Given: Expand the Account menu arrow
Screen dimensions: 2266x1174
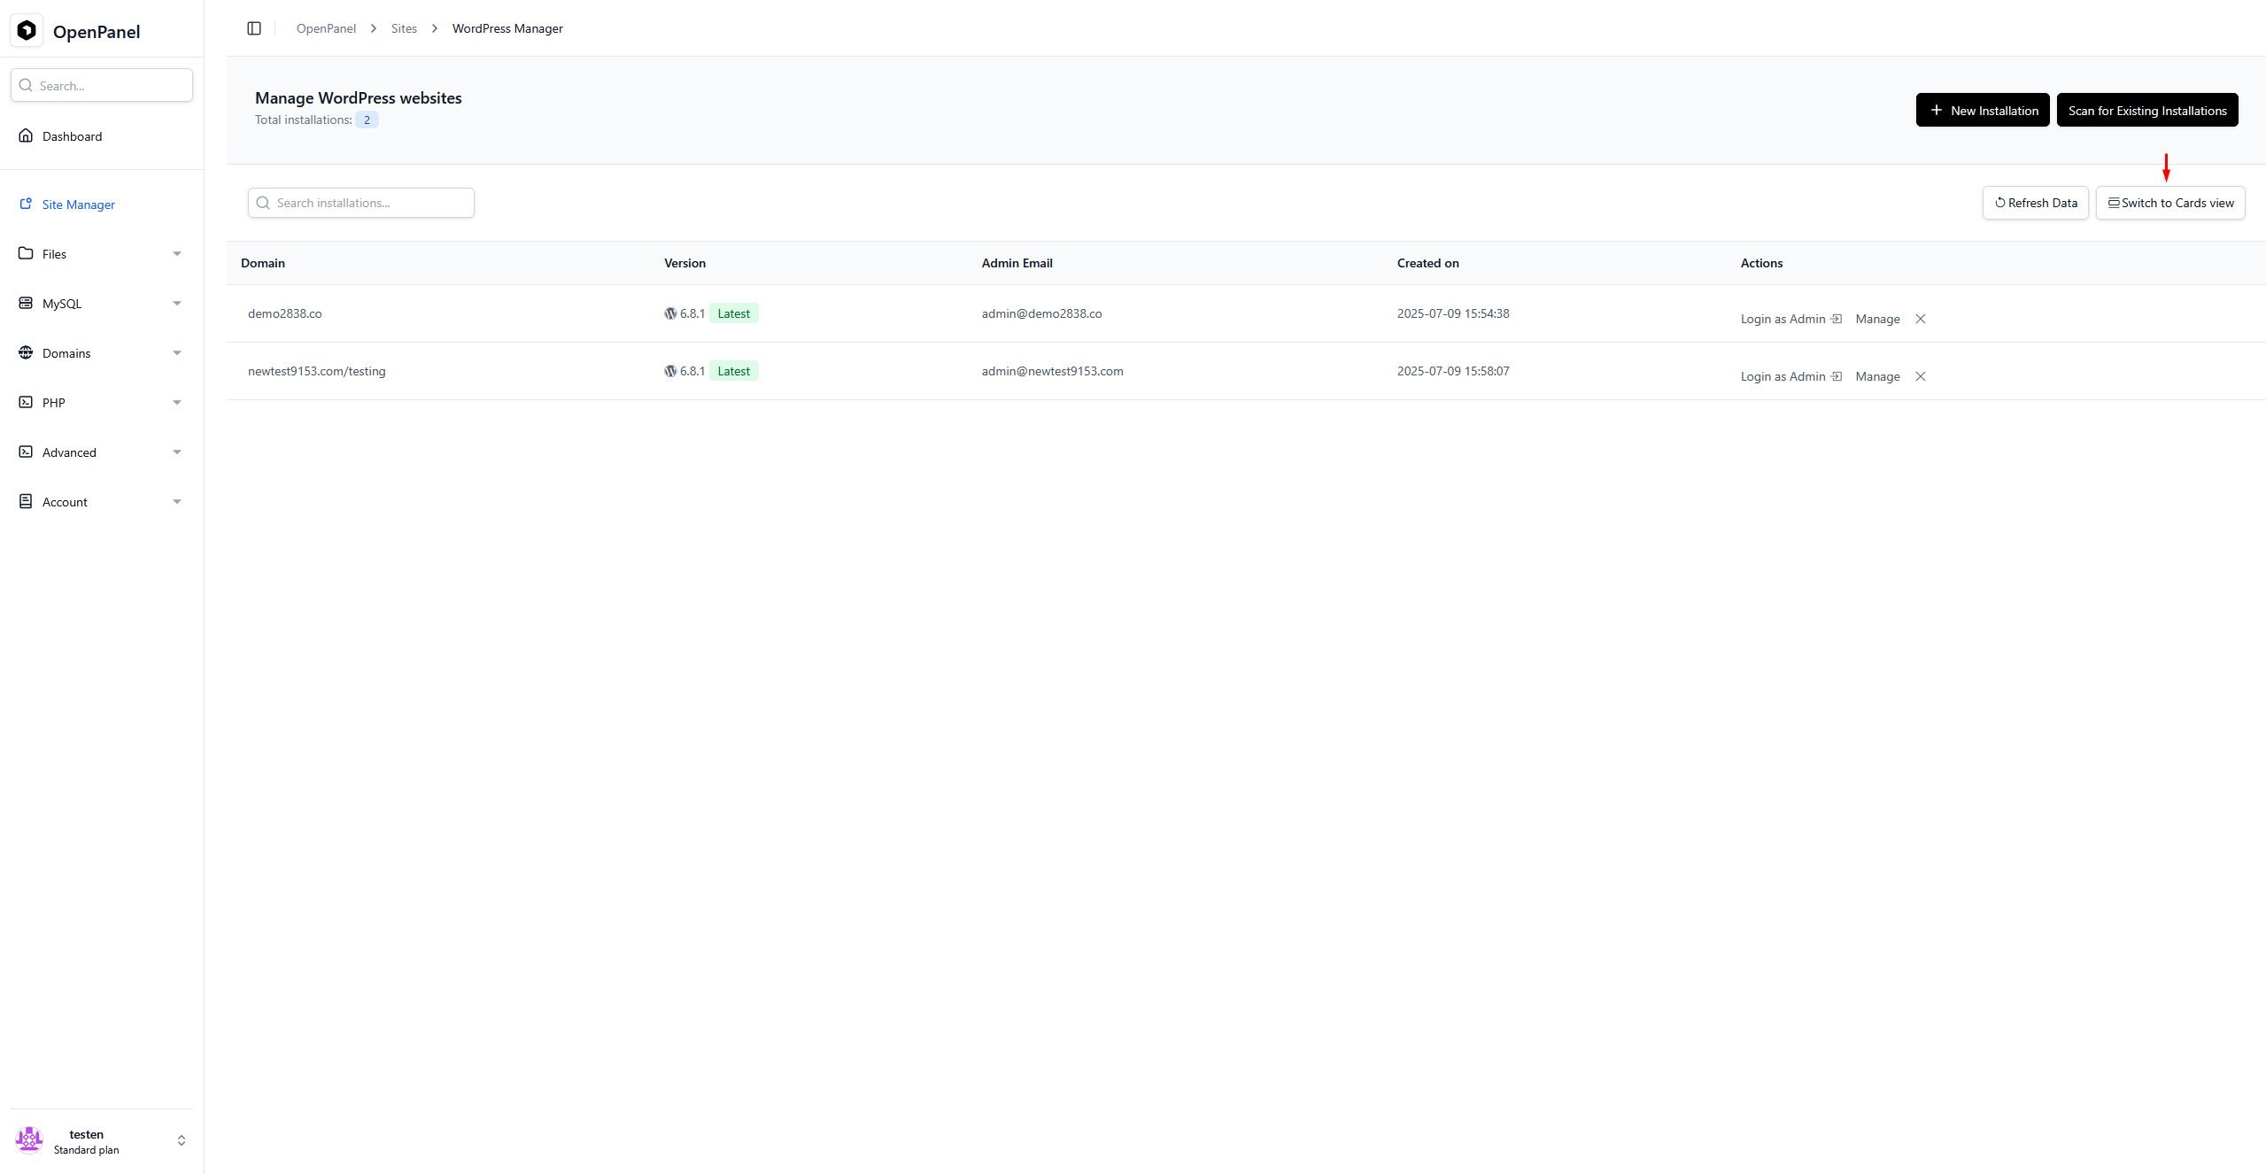Looking at the screenshot, I should click(x=177, y=502).
